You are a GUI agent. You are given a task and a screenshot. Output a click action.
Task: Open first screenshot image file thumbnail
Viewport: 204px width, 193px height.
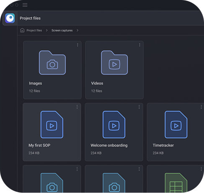coord(52,183)
